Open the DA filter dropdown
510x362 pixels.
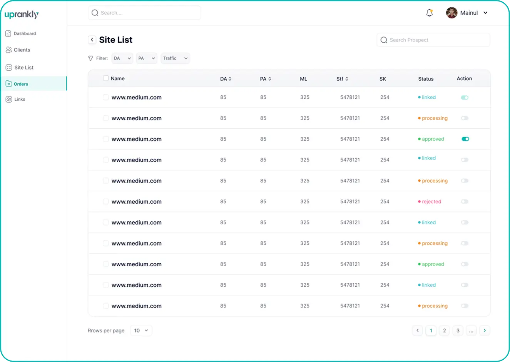(122, 58)
